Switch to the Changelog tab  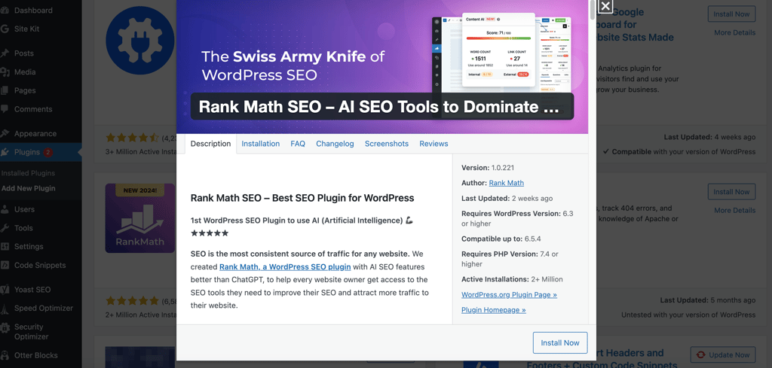335,144
